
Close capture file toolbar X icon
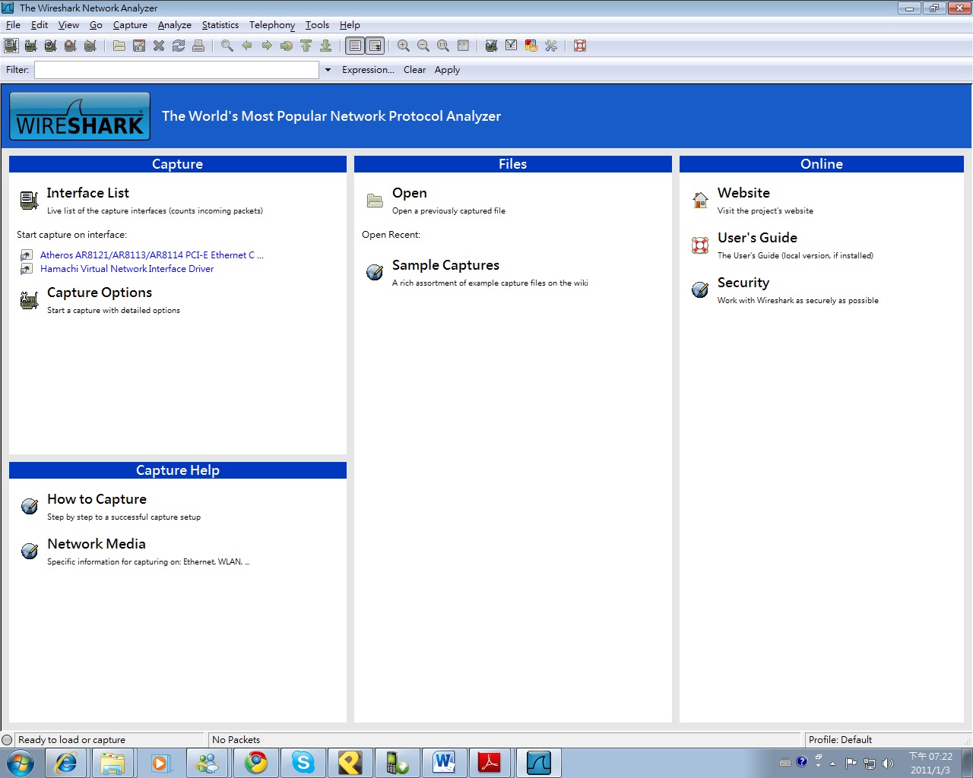(159, 46)
